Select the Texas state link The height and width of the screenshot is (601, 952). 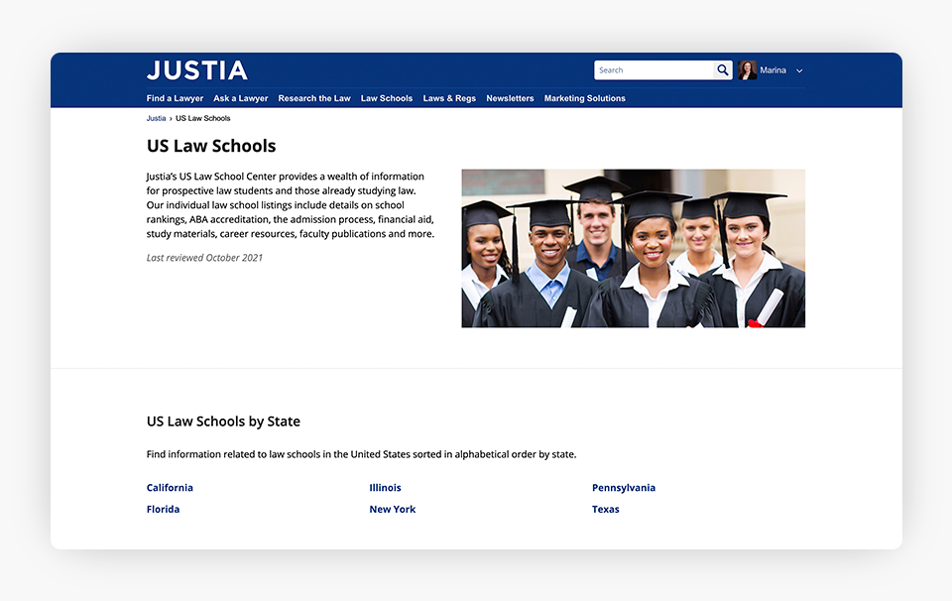605,510
